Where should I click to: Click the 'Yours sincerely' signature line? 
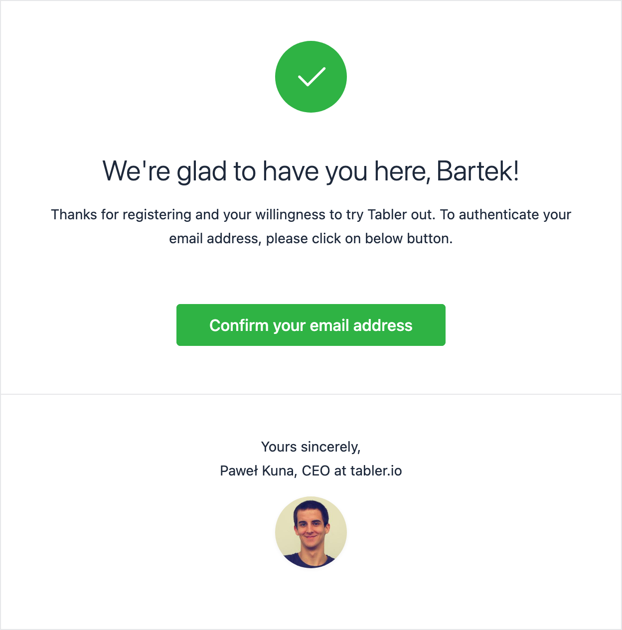(x=311, y=447)
